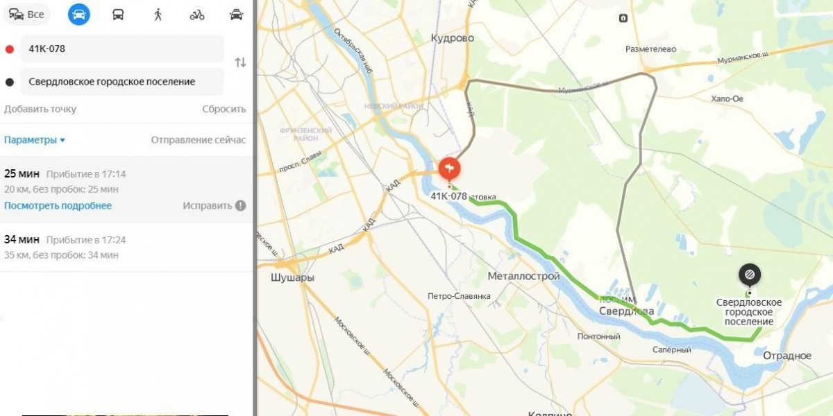Expand the Параметры dropdown

[35, 140]
